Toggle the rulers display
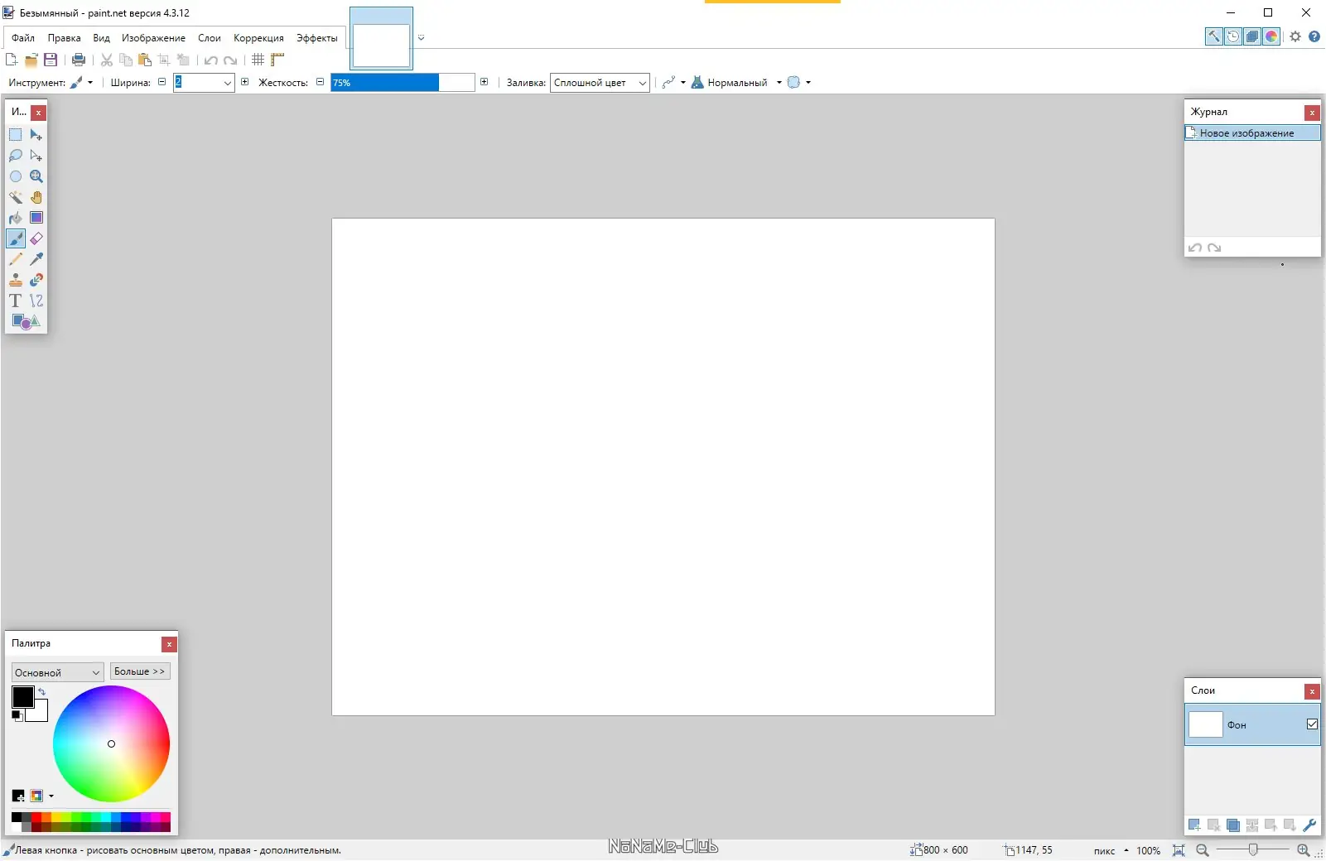Screen dimensions: 1326x861 coord(277,60)
